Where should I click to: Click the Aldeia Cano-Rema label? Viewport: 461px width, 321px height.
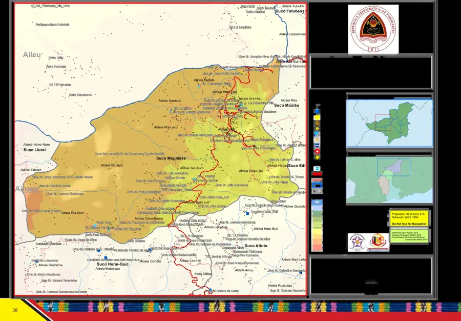tap(149, 218)
